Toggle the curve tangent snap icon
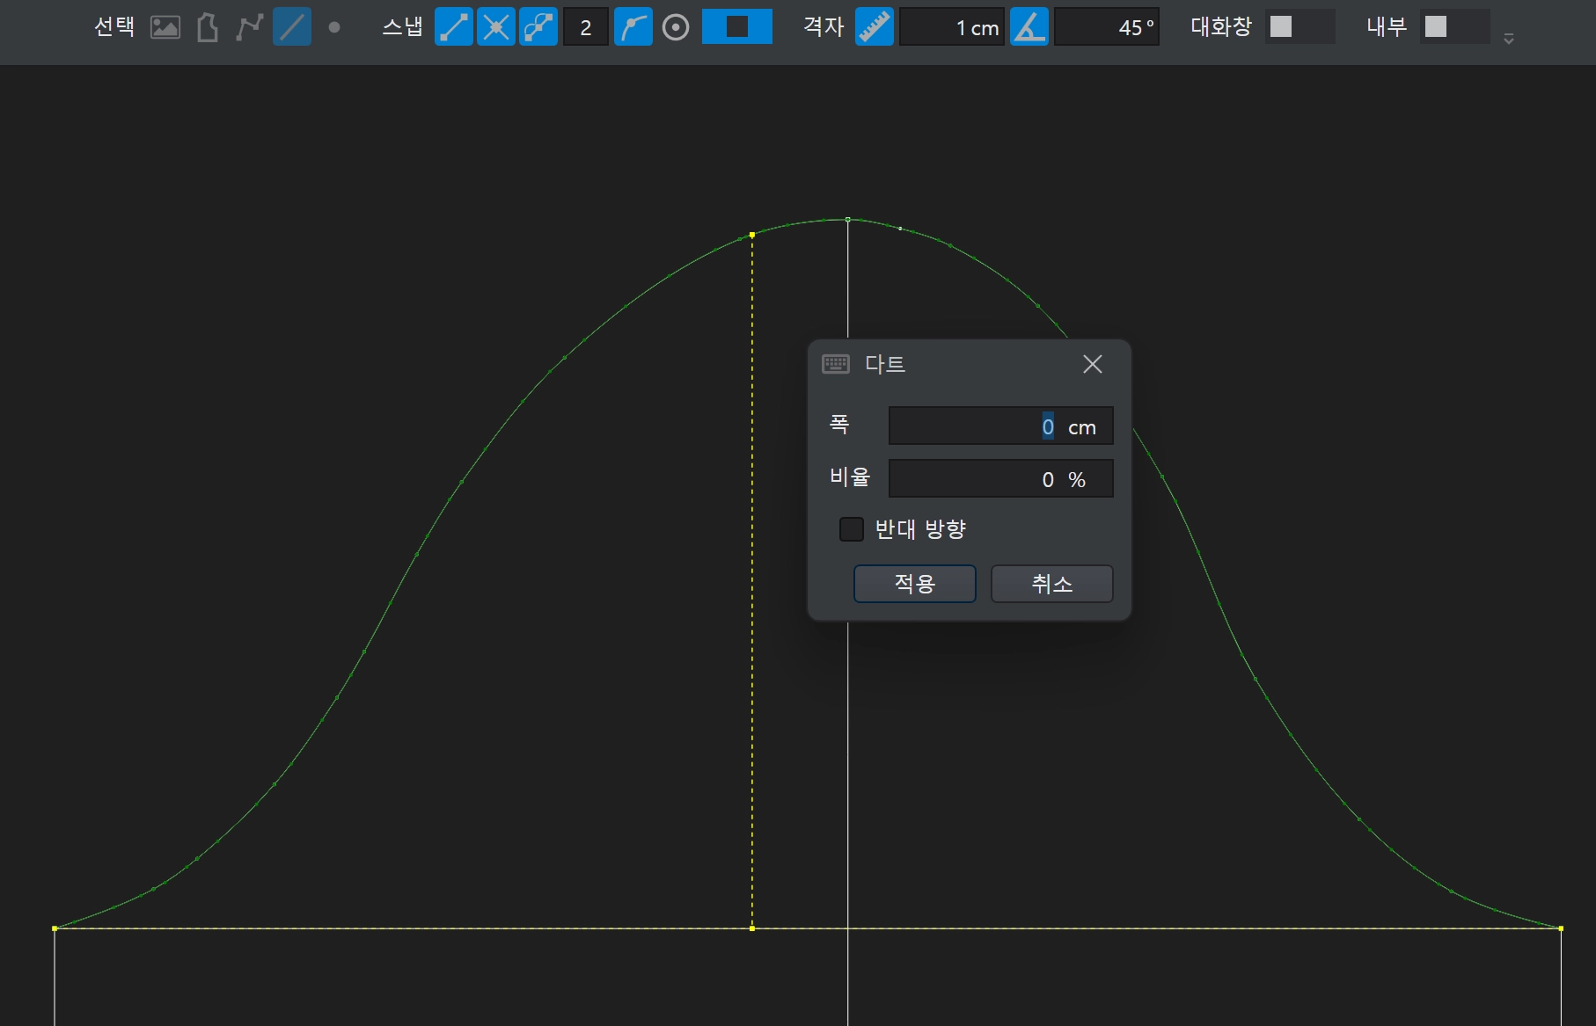This screenshot has width=1596, height=1026. (633, 27)
